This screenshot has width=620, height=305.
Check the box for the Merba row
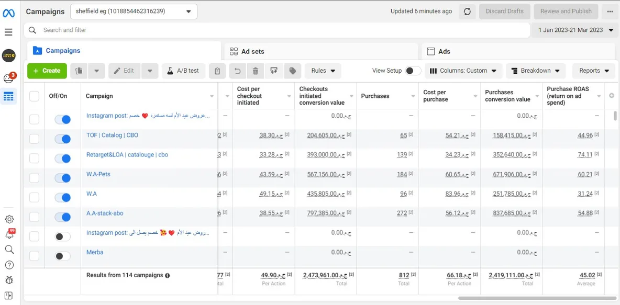click(35, 256)
